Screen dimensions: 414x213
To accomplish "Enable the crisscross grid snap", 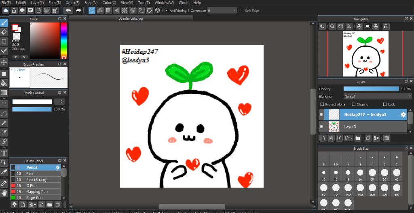I will pyautogui.click(x=108, y=10).
